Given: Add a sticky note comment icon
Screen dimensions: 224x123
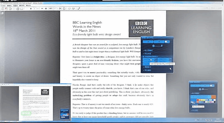Looking at the screenshot, I should point(69,9).
